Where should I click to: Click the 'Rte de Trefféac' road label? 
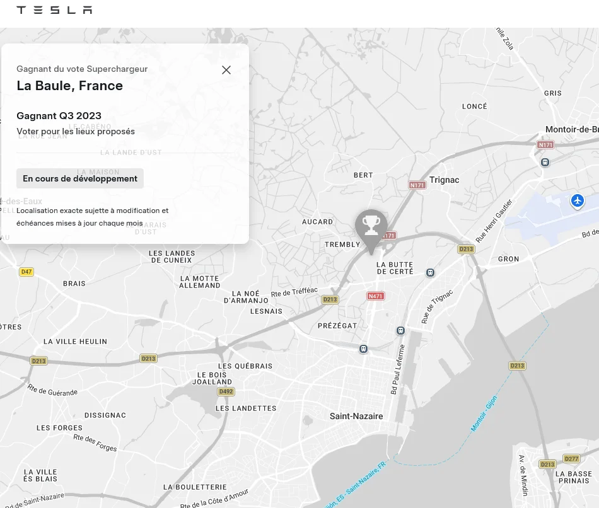[x=294, y=292]
